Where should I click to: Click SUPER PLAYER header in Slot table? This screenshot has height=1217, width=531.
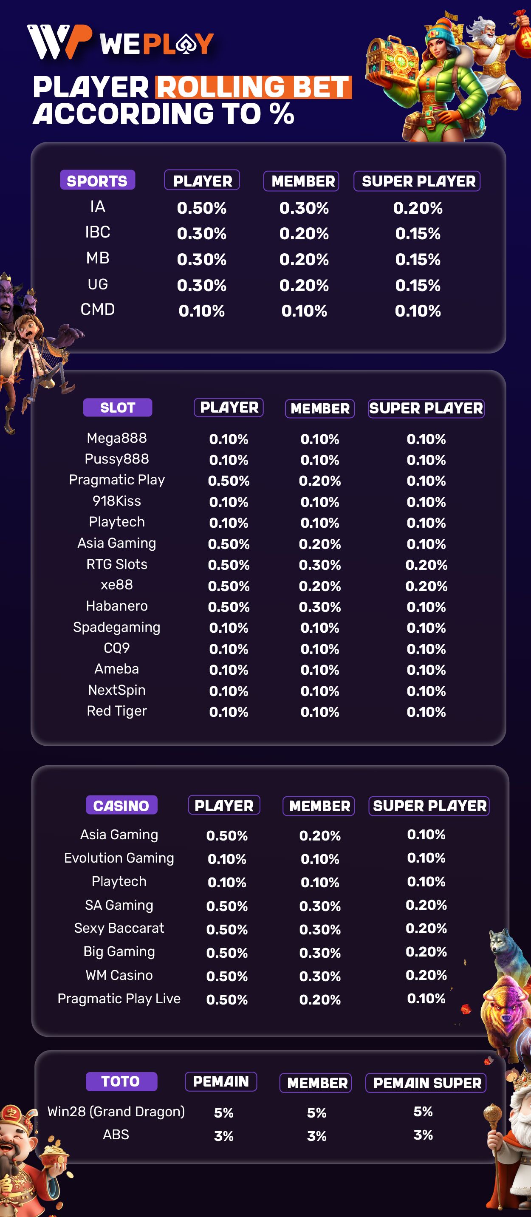click(426, 408)
